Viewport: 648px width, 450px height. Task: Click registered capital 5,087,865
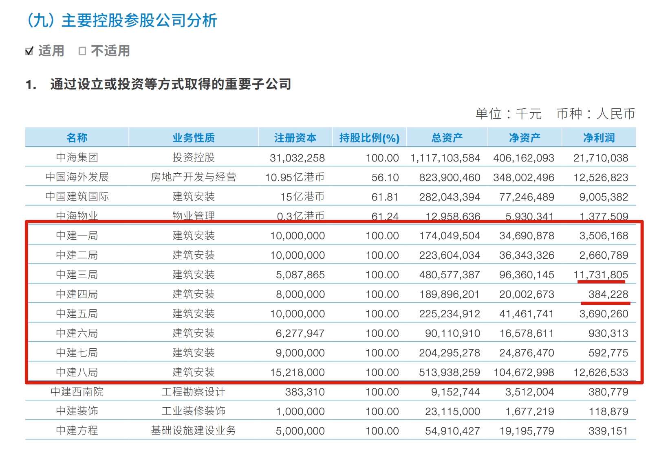click(x=300, y=275)
